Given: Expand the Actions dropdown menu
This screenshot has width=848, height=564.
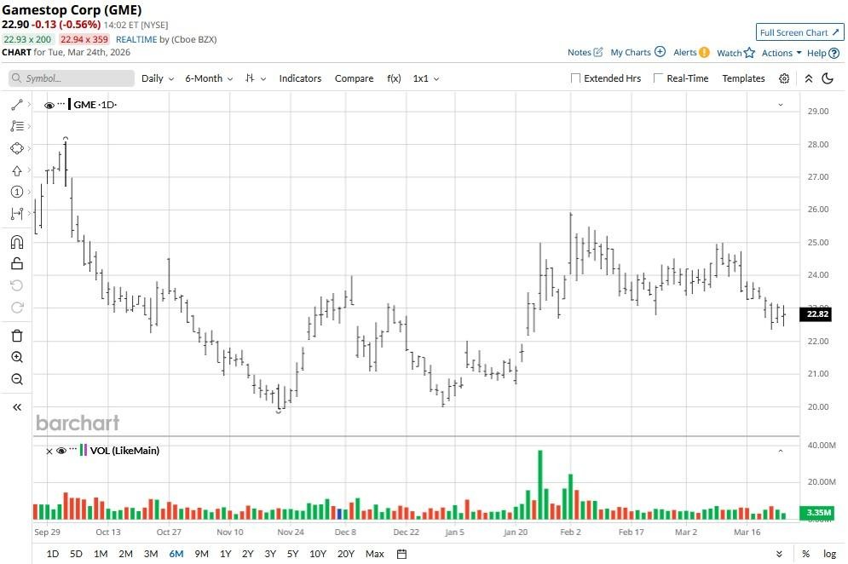Looking at the screenshot, I should 781,53.
